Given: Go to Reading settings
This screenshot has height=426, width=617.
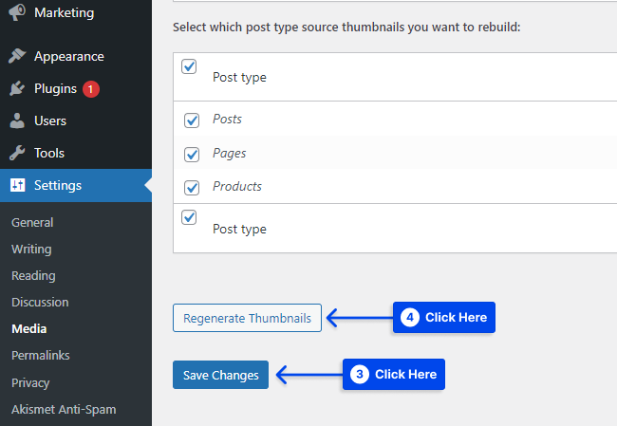Looking at the screenshot, I should tap(33, 276).
